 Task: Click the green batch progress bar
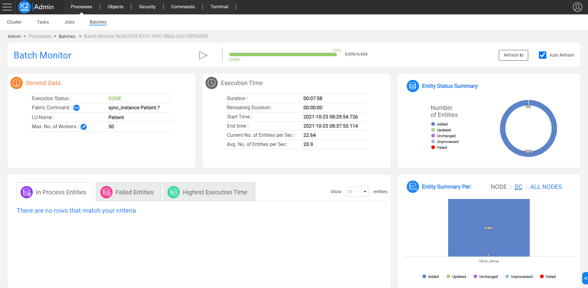click(x=282, y=54)
